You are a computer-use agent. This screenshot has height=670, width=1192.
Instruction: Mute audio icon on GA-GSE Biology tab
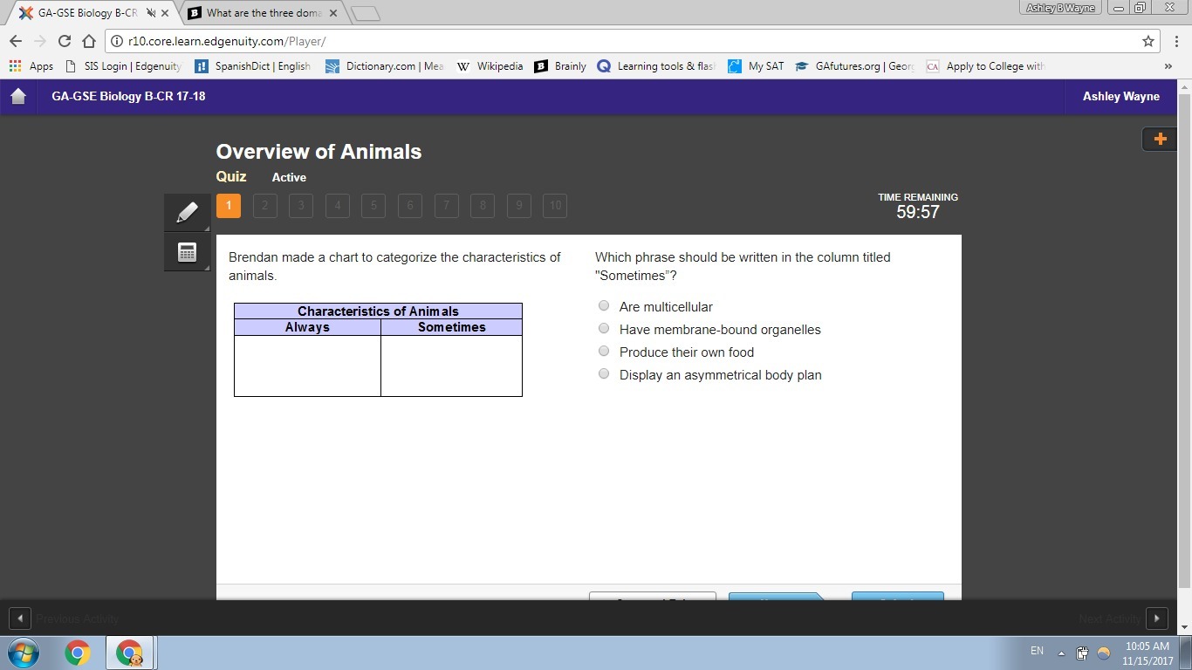coord(150,13)
